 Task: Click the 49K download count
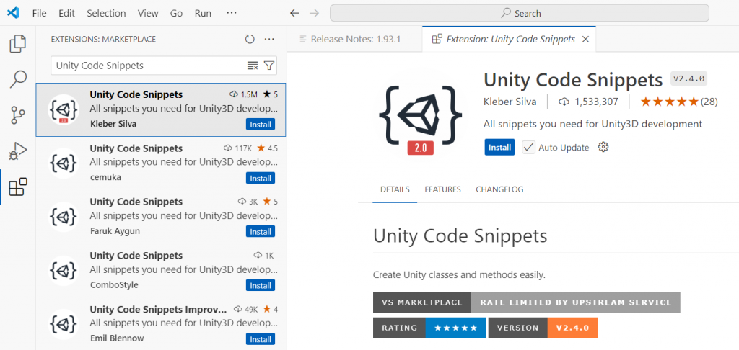click(x=246, y=310)
